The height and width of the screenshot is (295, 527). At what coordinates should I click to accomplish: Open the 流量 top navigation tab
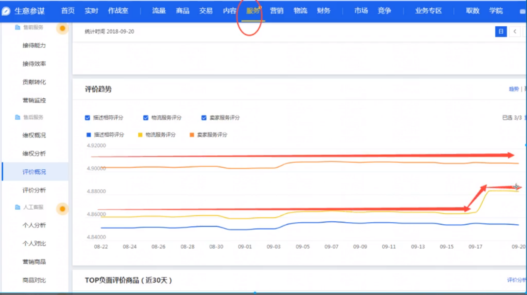[x=158, y=11]
